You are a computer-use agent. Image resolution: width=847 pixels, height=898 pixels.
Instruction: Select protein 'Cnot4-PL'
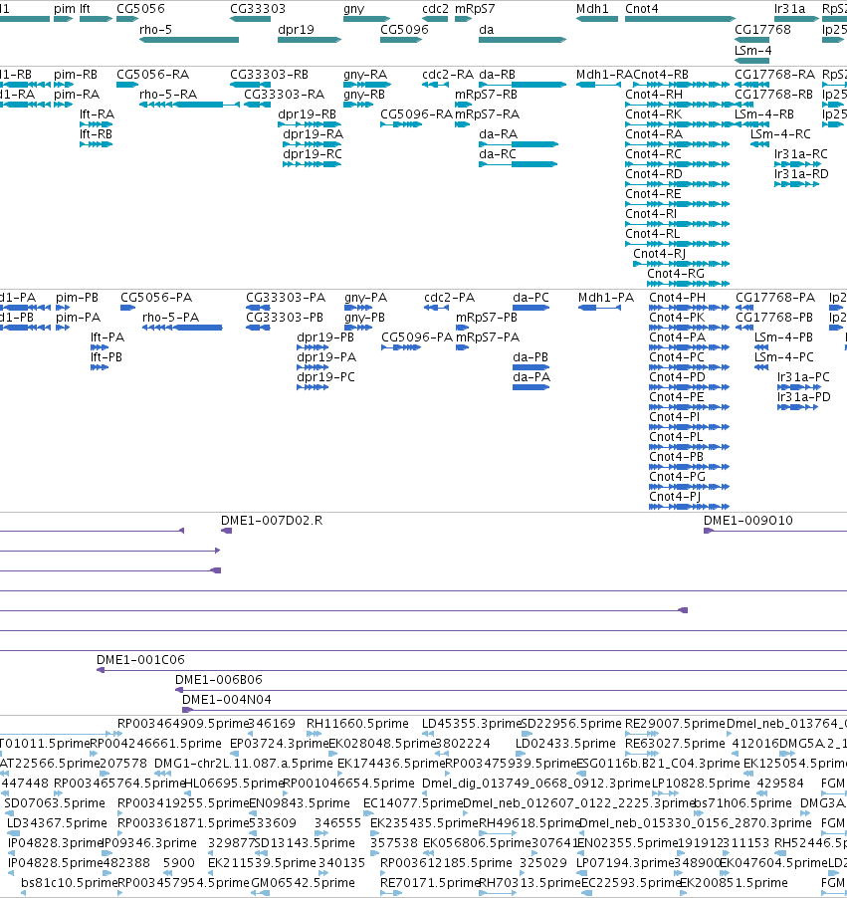point(676,436)
